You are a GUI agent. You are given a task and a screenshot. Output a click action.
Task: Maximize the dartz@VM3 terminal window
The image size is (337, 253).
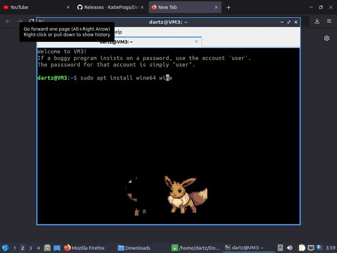click(289, 22)
